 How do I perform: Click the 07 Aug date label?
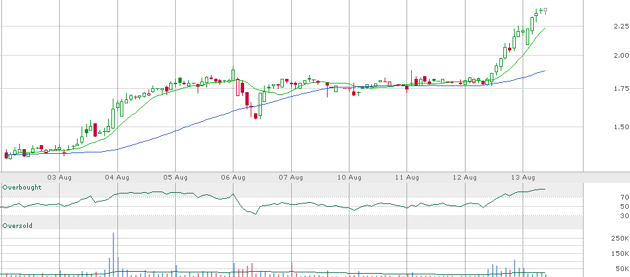point(291,178)
